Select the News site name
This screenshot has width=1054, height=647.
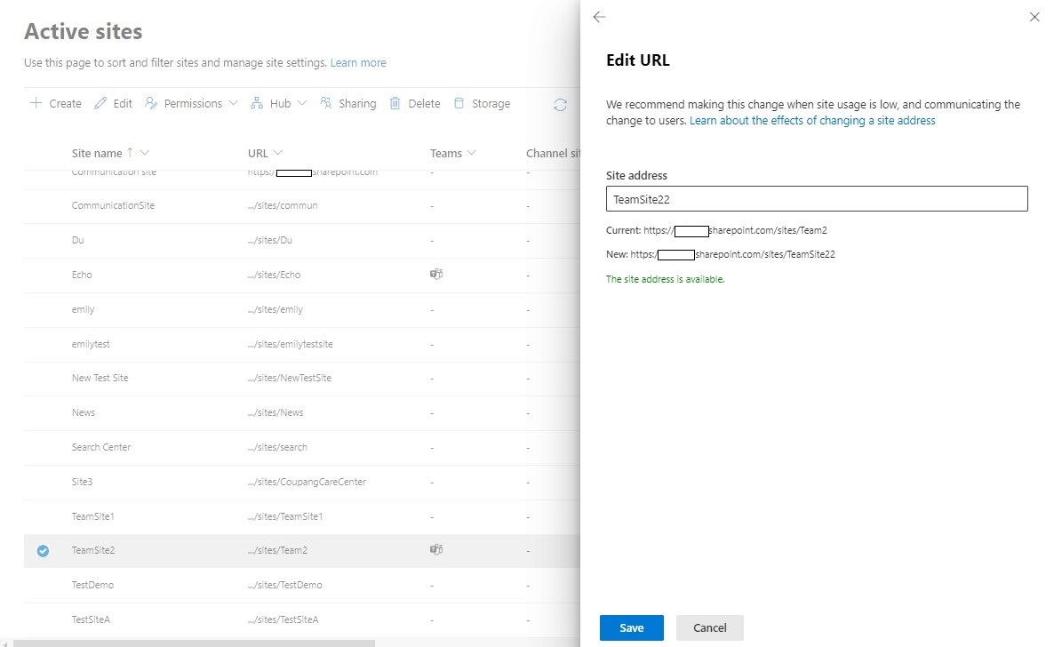tap(84, 412)
